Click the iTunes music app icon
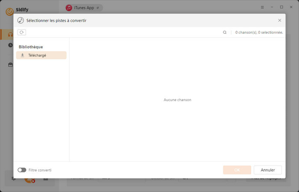This screenshot has width=299, height=192. (x=69, y=8)
